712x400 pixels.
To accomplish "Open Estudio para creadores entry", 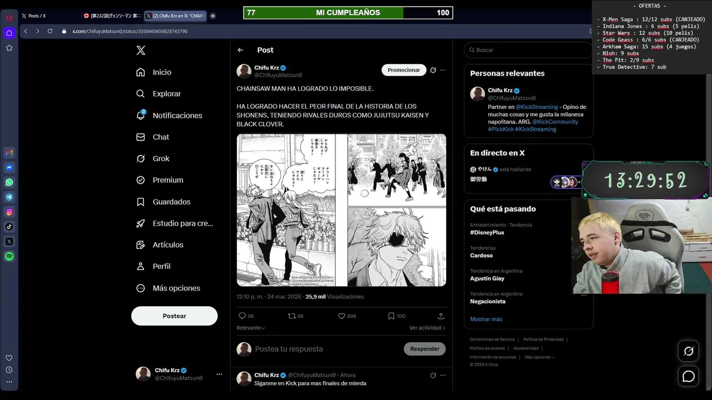I will click(175, 223).
